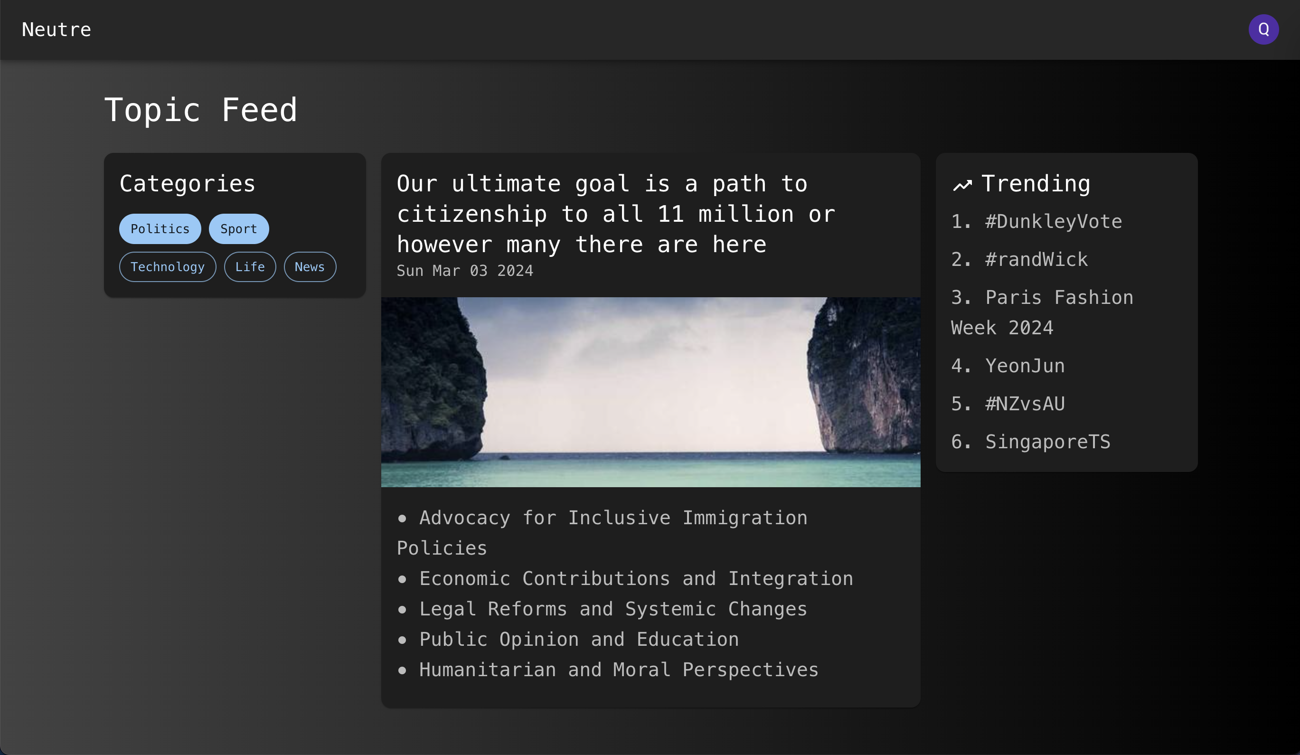The height and width of the screenshot is (755, 1300).
Task: Click the Trending arrow icon
Action: (962, 185)
